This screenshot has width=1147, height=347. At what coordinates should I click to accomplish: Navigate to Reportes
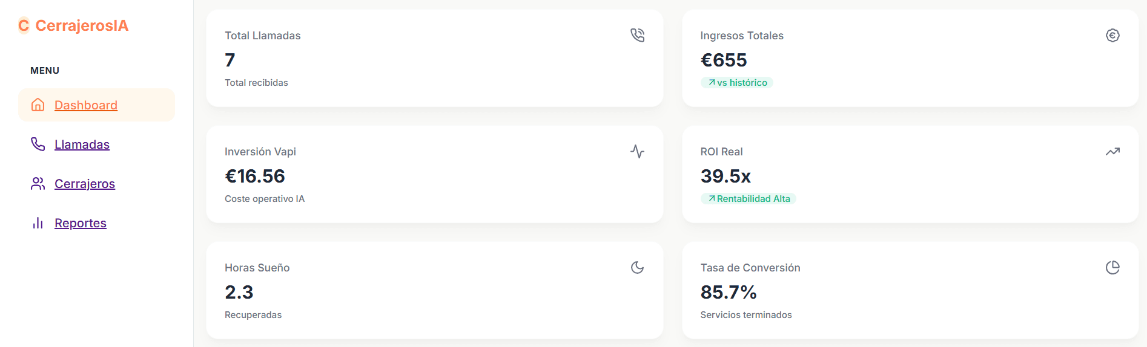[x=81, y=223]
